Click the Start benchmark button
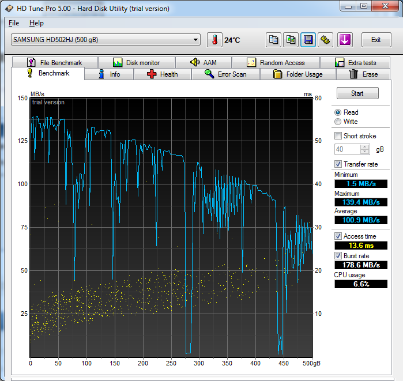This screenshot has height=381, width=403. [357, 93]
